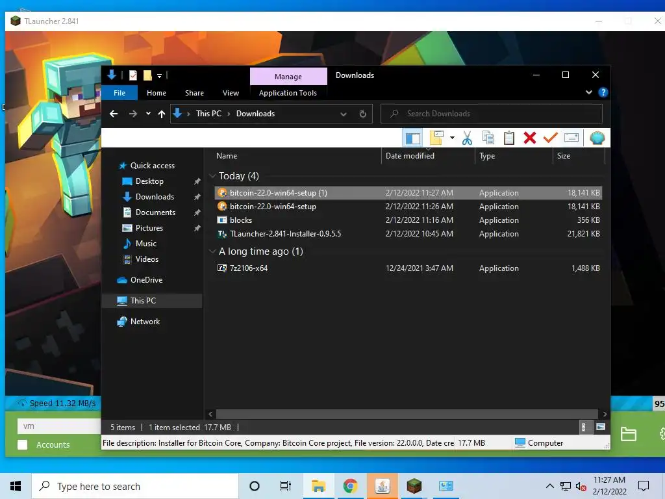Click the horizontal scrollbar in file list

point(407,414)
